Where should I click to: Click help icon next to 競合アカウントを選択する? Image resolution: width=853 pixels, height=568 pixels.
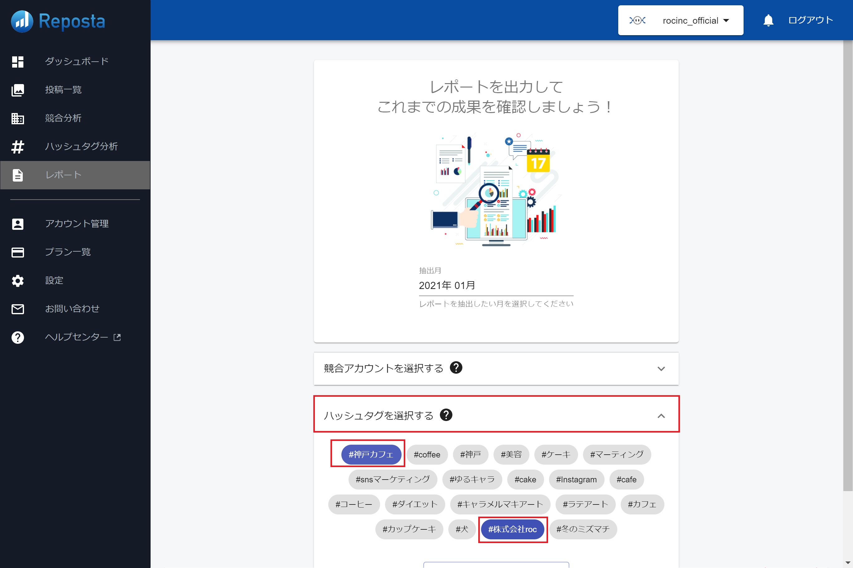(456, 368)
